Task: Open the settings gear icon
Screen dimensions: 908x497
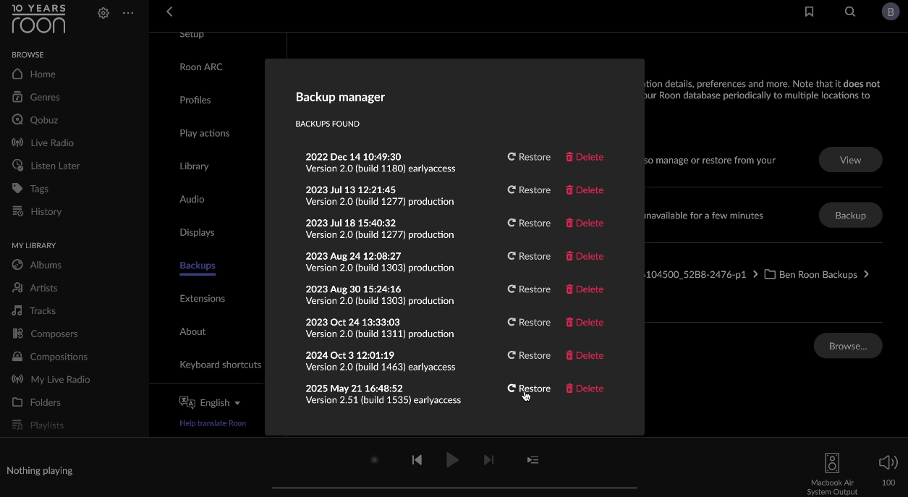Action: [x=103, y=13]
